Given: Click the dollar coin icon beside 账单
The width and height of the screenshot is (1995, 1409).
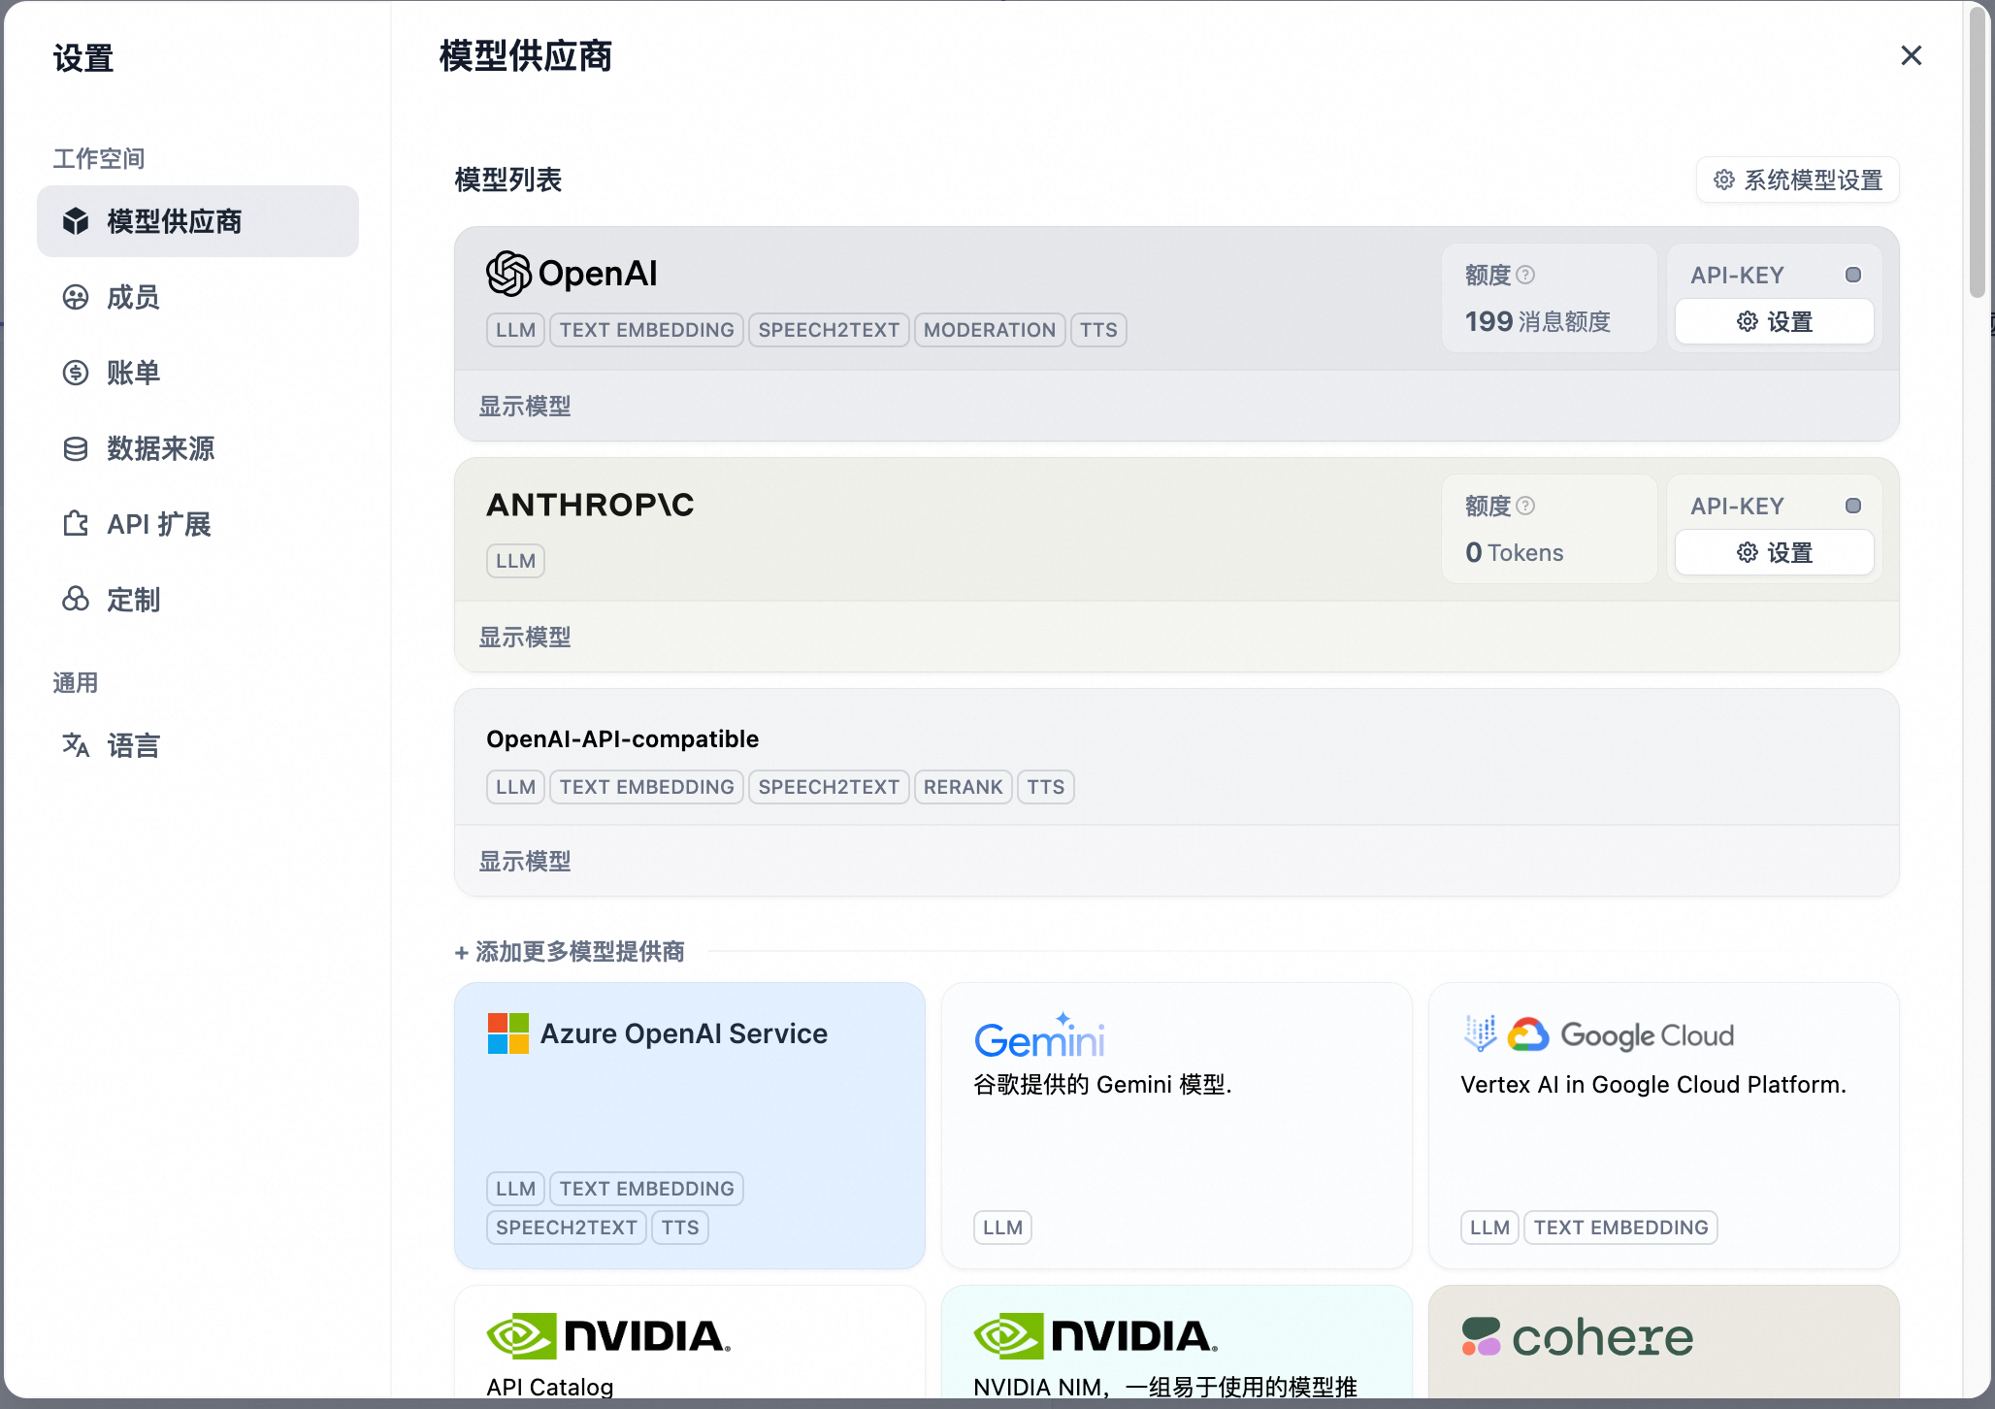Looking at the screenshot, I should point(76,373).
